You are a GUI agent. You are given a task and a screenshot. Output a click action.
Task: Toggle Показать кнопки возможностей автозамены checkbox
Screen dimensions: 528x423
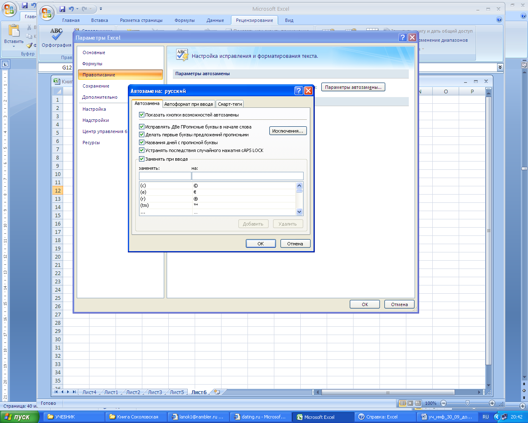coord(141,115)
